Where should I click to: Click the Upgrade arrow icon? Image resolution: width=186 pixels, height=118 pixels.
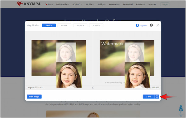(137, 25)
